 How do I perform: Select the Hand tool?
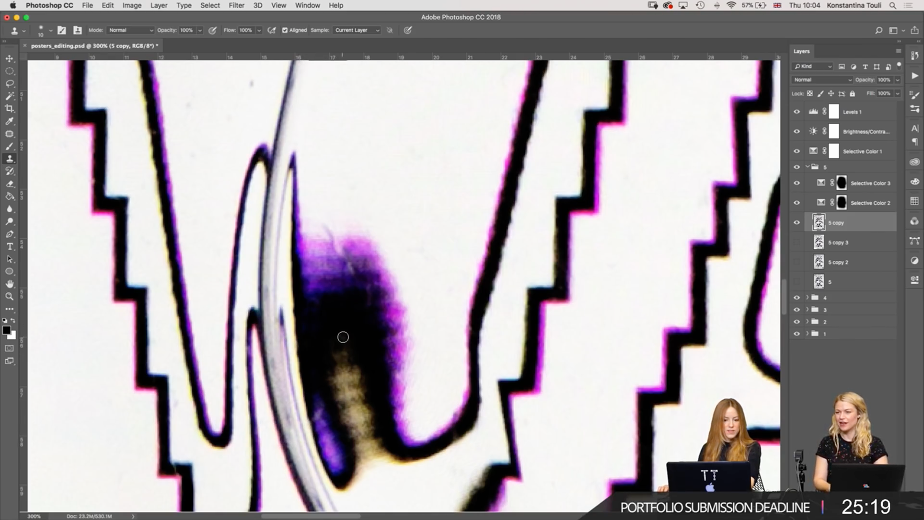point(9,284)
